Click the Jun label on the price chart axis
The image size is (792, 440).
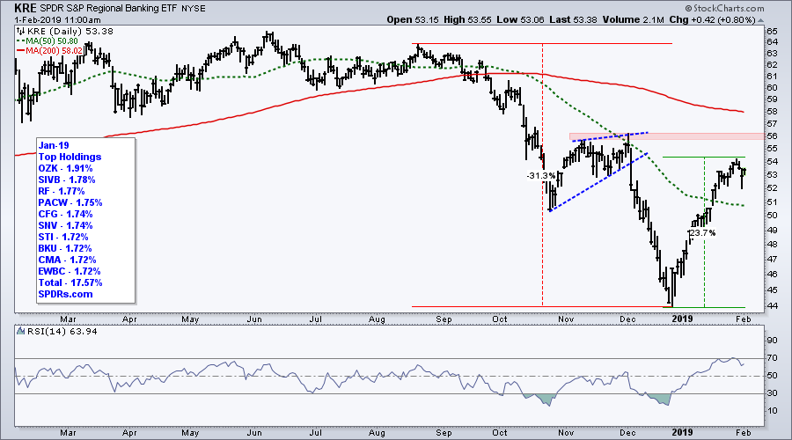(x=254, y=319)
